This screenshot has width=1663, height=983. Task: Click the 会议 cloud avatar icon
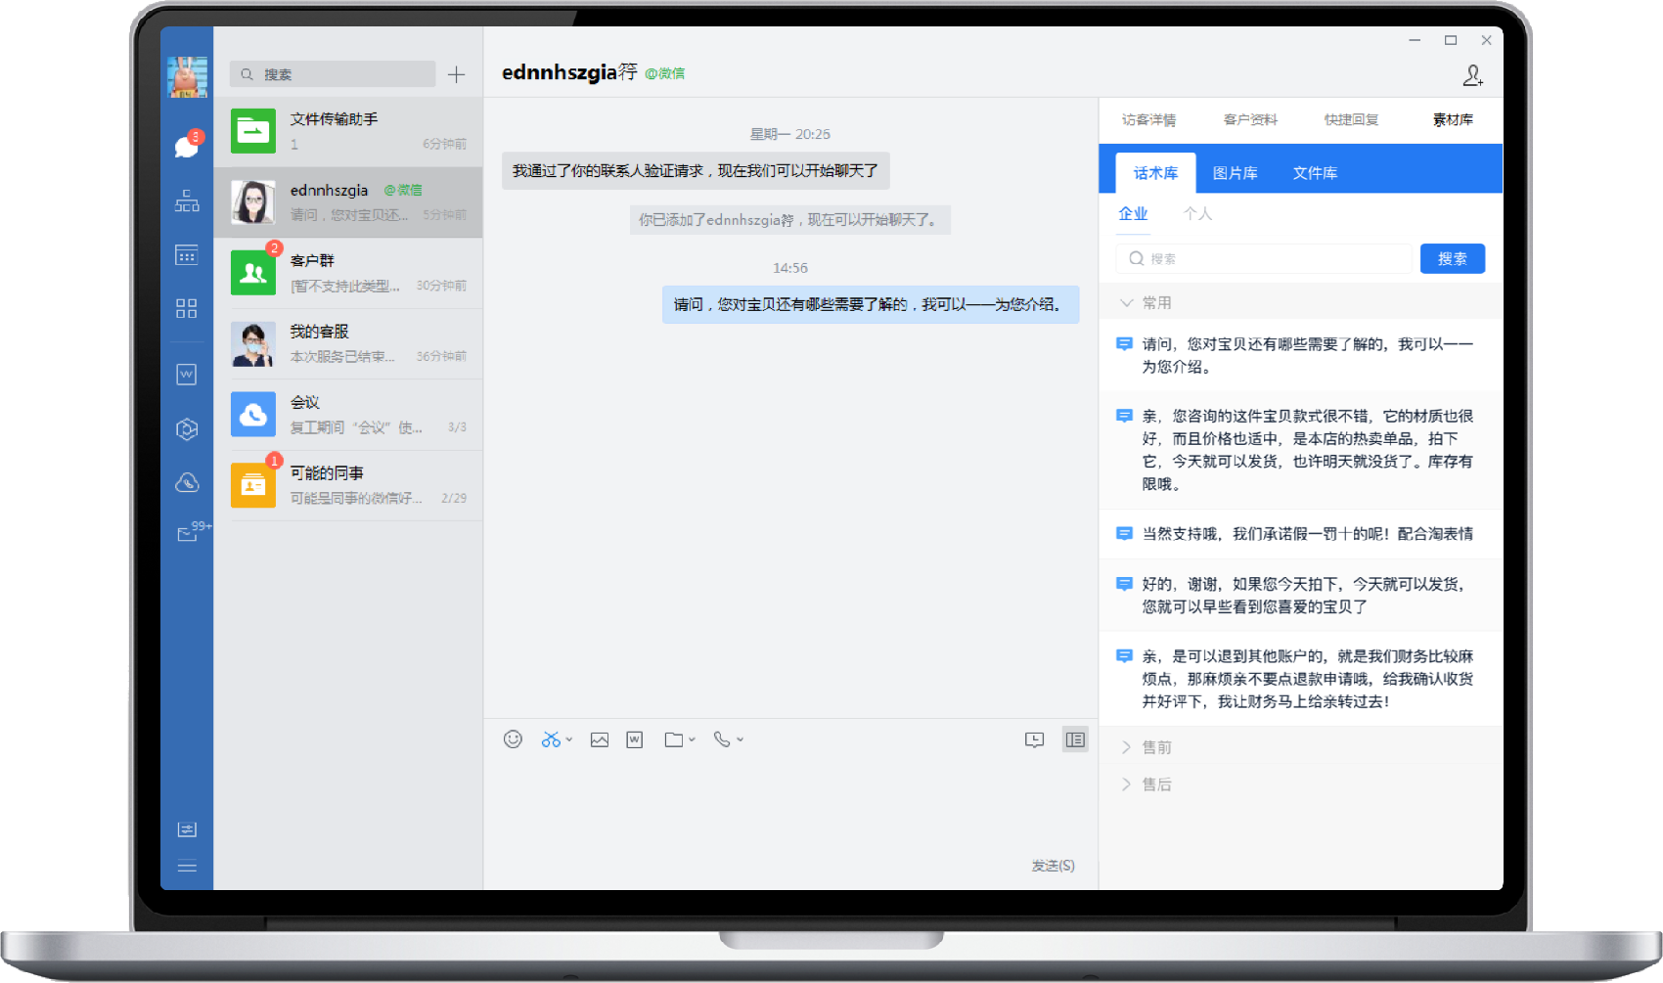click(253, 414)
